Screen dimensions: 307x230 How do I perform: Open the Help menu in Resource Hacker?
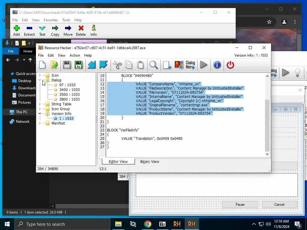[x=88, y=55]
